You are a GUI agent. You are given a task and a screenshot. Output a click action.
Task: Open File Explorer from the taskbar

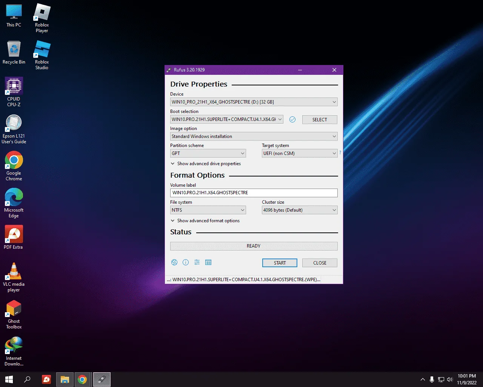coord(65,379)
